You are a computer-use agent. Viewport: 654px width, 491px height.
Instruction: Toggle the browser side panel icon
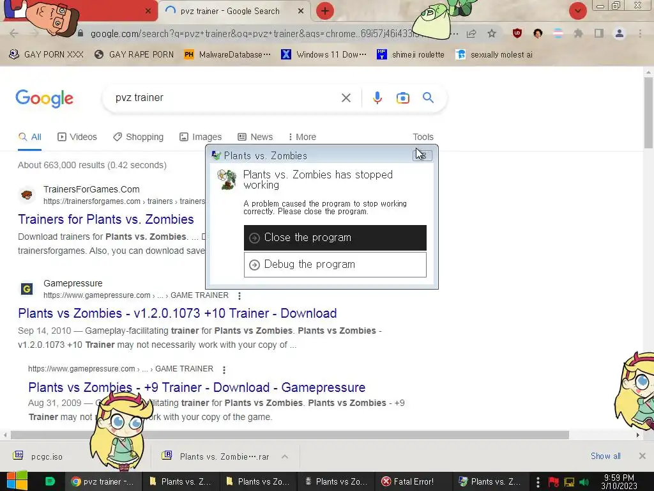(x=599, y=33)
